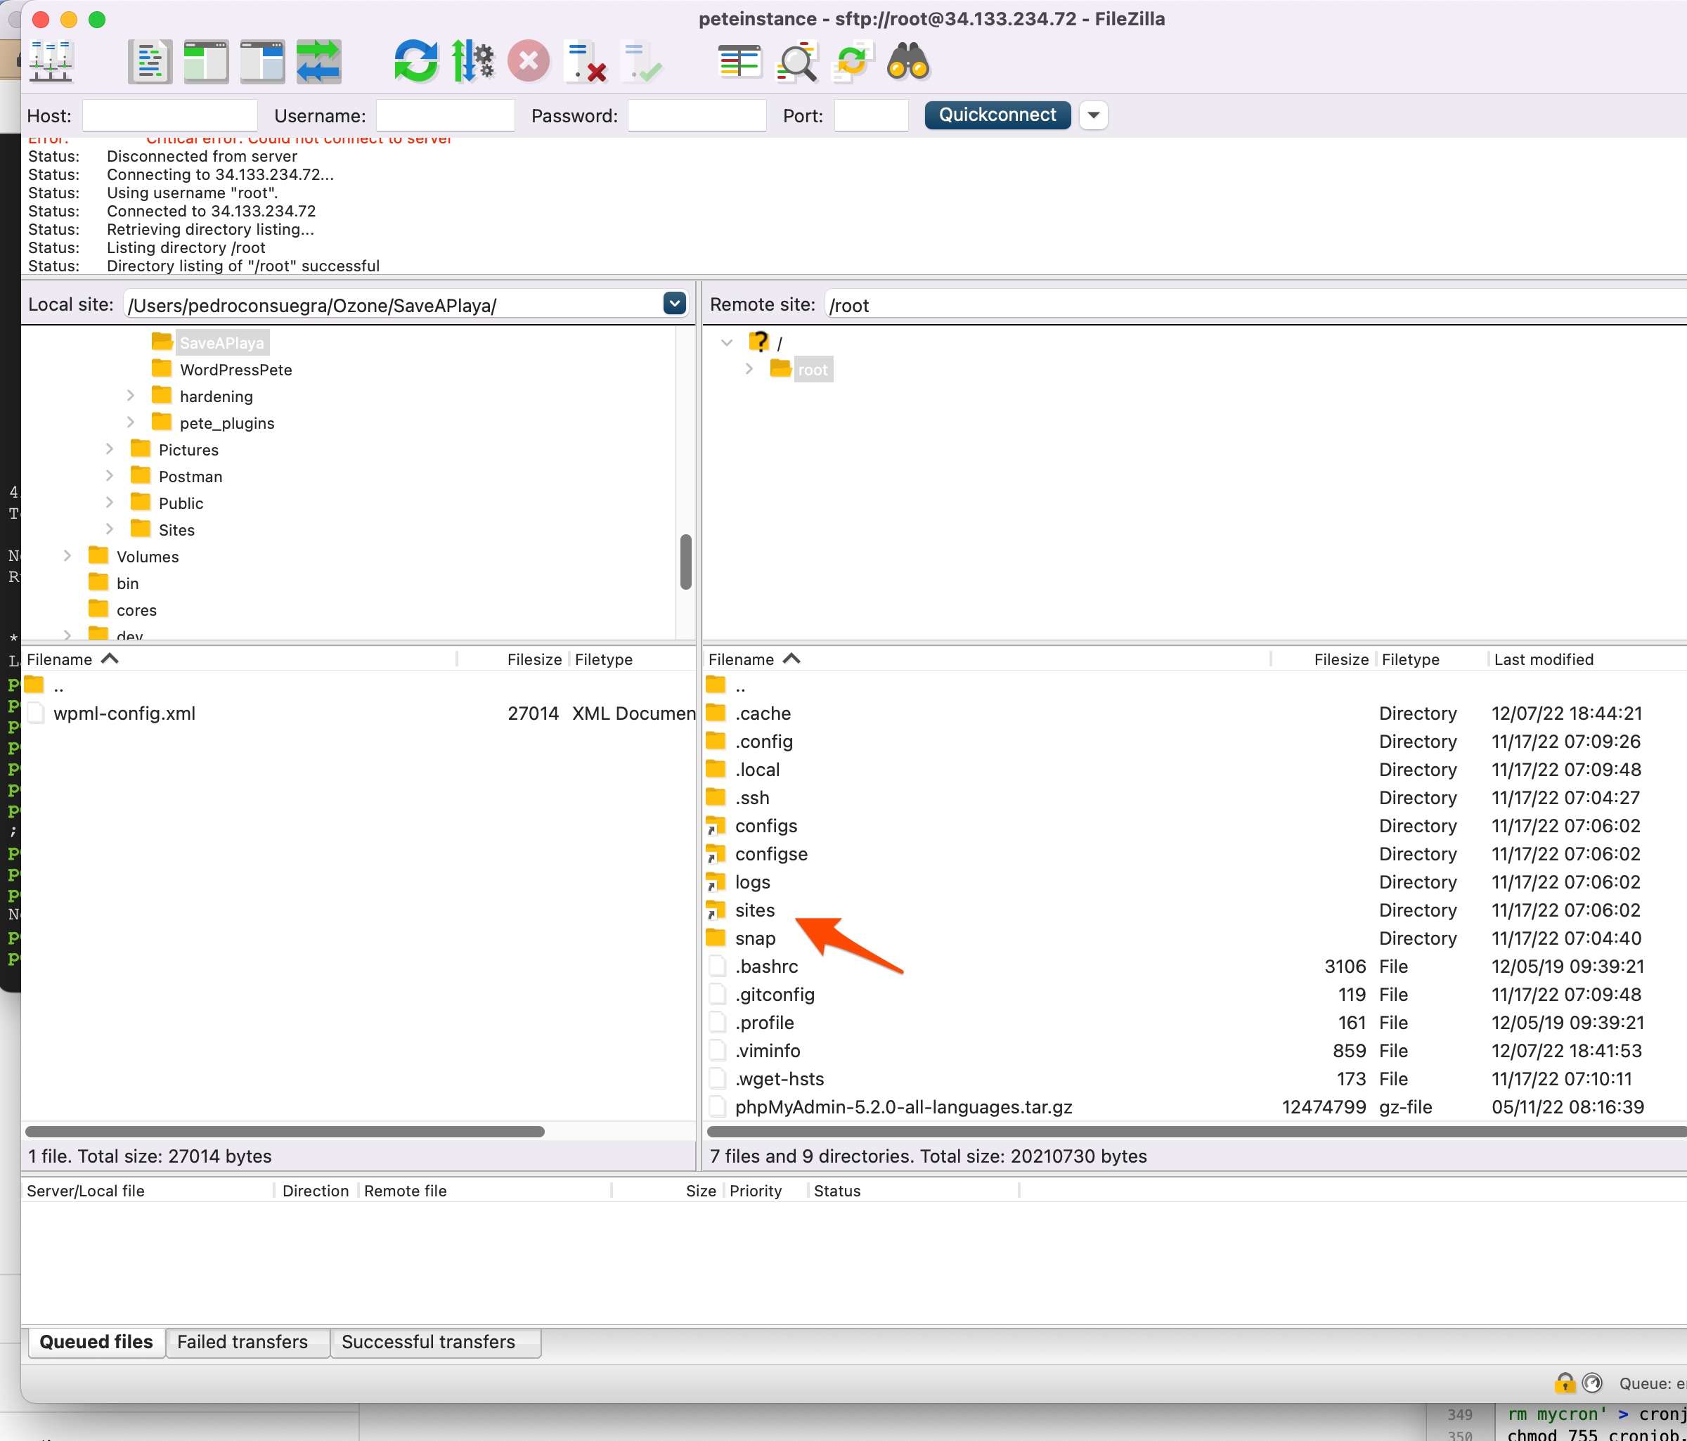The width and height of the screenshot is (1687, 1441).
Task: Refresh file and folder lists
Action: 415,62
